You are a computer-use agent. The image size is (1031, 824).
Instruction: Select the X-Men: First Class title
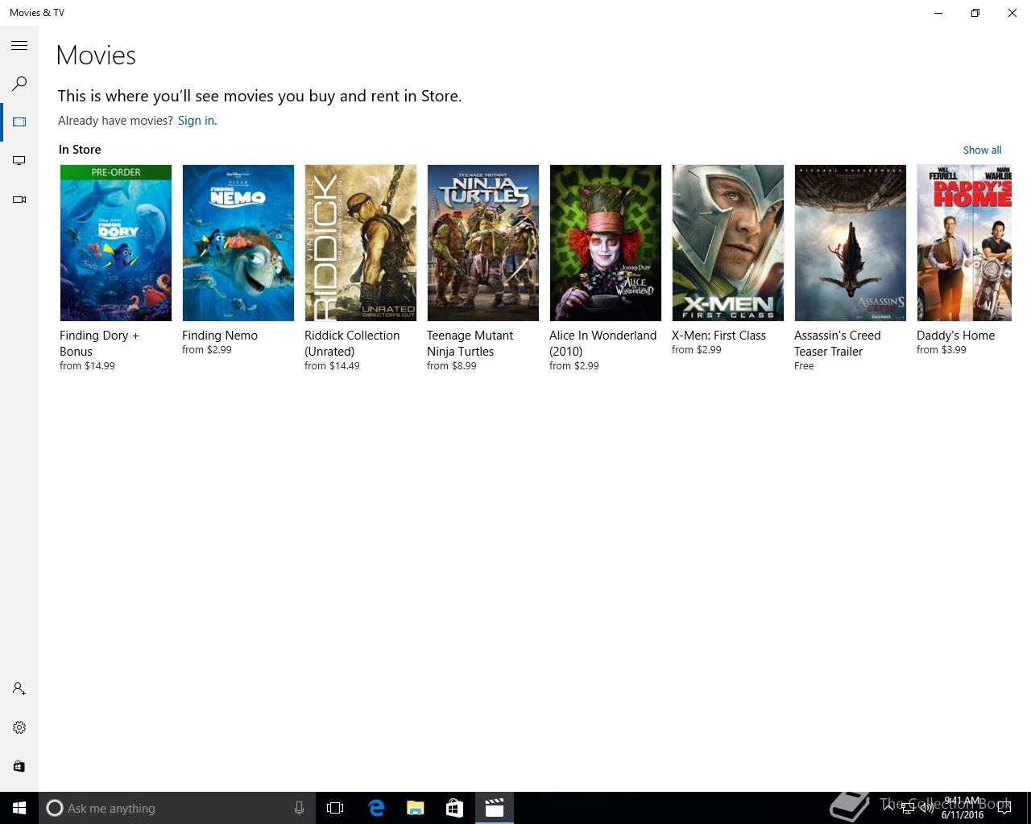718,336
